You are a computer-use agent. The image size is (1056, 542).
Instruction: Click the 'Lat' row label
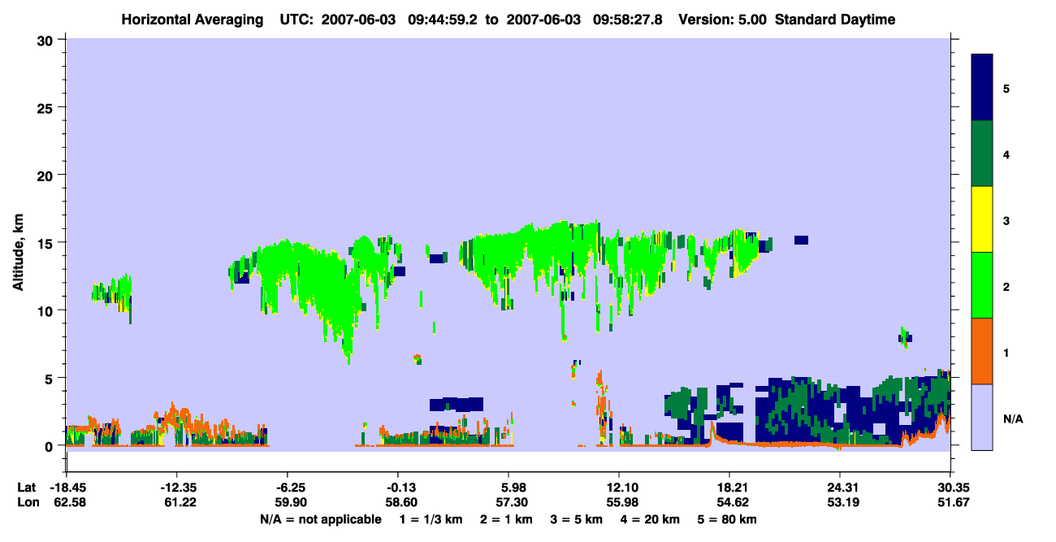coord(27,488)
